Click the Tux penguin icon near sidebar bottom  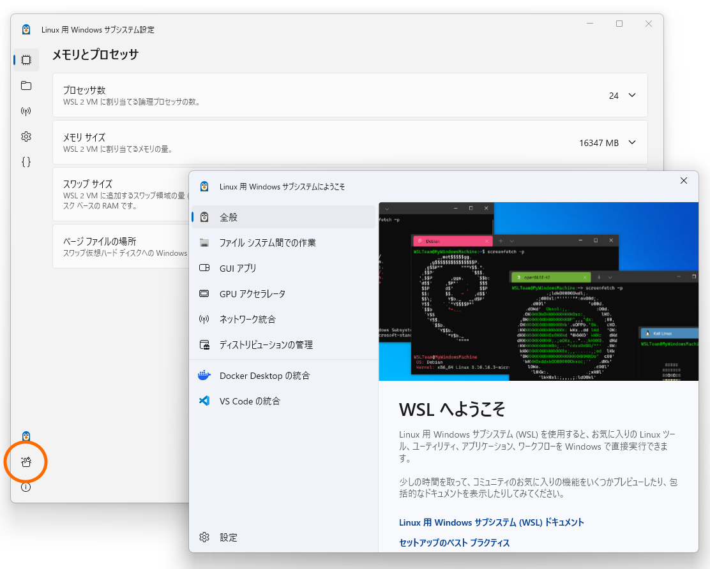26,436
